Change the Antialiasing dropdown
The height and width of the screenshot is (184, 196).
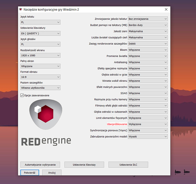tap(148, 62)
